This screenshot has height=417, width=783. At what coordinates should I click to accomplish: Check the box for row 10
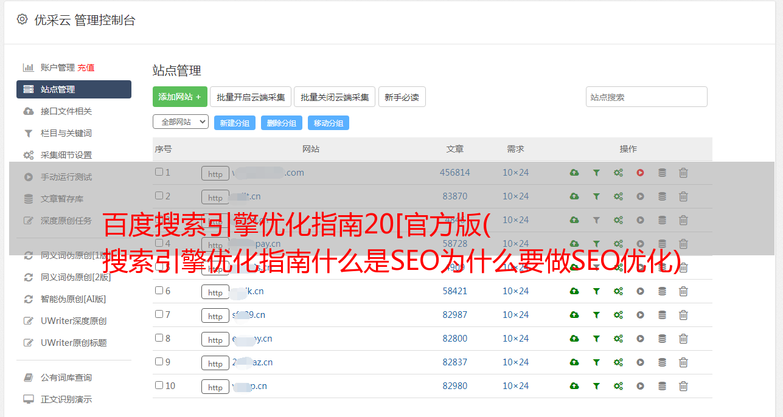point(159,385)
